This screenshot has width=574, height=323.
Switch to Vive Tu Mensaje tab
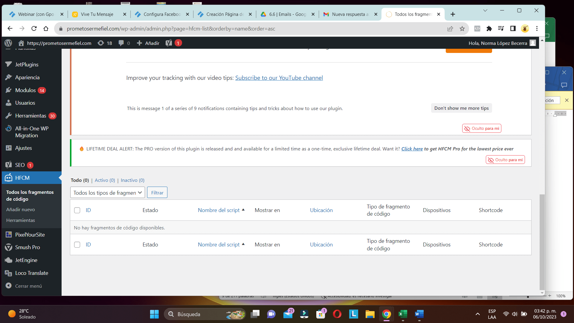[99, 14]
